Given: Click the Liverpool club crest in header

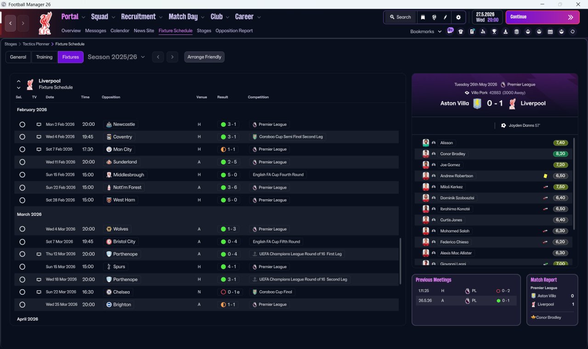Looking at the screenshot, I should point(45,23).
